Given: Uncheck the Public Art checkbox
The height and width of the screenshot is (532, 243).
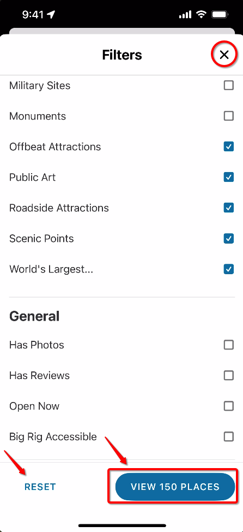Looking at the screenshot, I should 229,177.
